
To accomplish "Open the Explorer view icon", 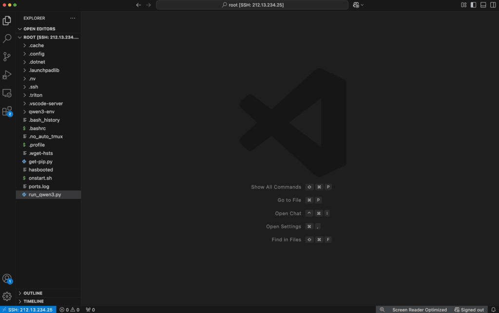I will click(7, 20).
